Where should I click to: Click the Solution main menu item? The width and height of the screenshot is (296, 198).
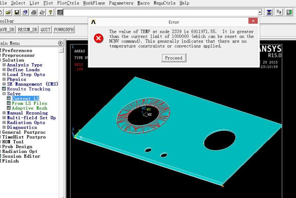tap(13, 60)
